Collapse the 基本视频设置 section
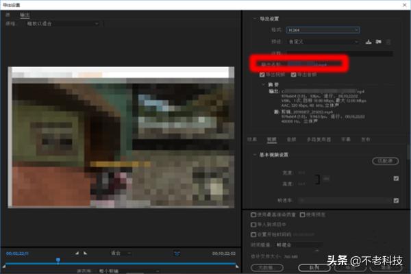Image resolution: width=411 pixels, height=274 pixels. pyautogui.click(x=254, y=155)
